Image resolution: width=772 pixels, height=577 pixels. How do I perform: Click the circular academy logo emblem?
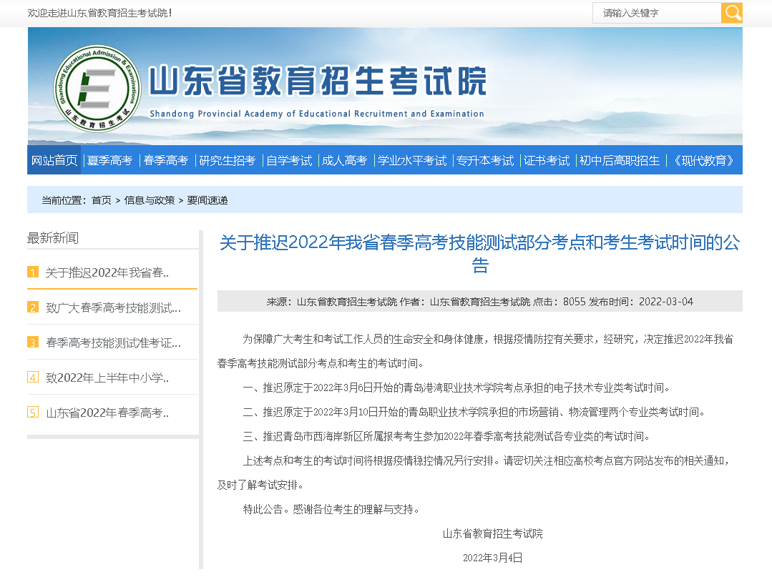(x=97, y=89)
